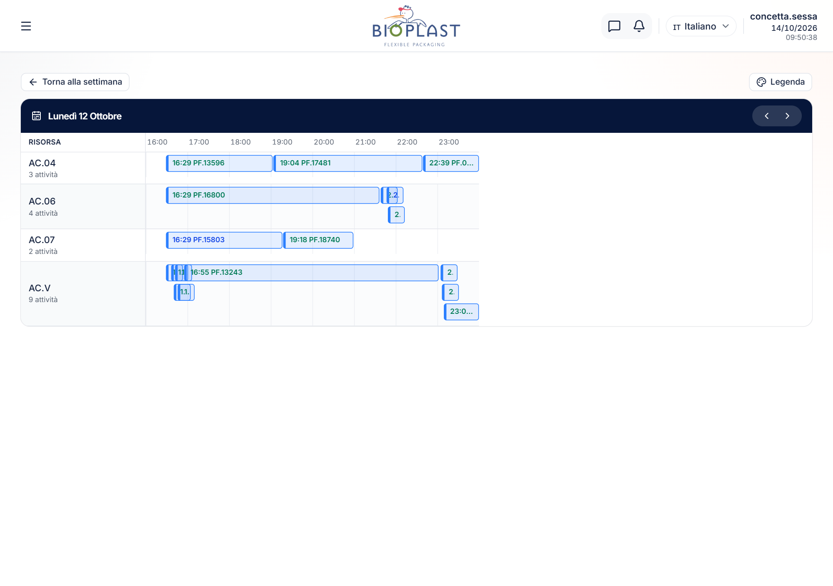Click the Bioplast logo

pos(416,26)
